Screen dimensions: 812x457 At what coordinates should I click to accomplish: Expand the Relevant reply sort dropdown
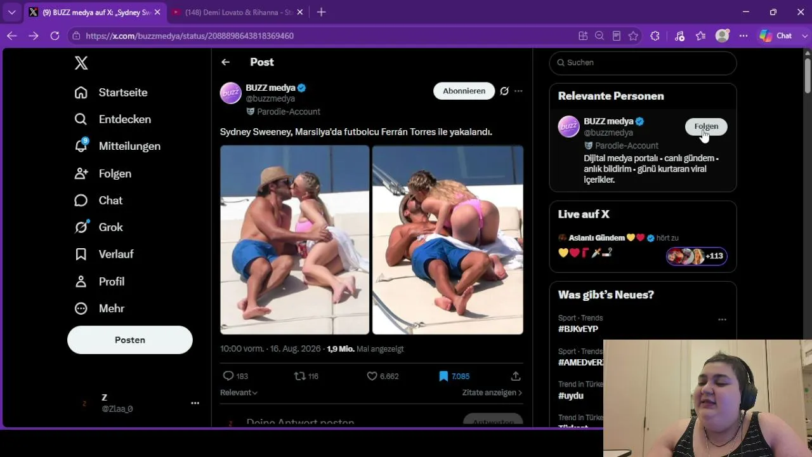click(x=239, y=393)
